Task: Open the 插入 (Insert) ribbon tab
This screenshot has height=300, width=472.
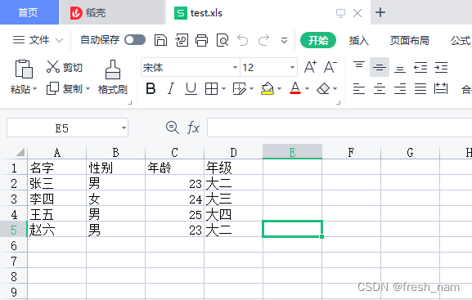Action: (359, 40)
